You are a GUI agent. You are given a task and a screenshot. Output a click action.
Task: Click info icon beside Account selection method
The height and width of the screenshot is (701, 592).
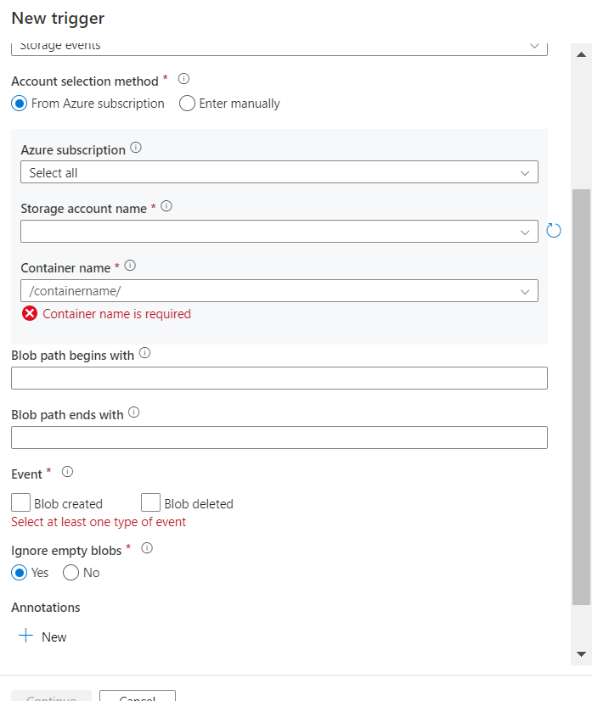click(183, 79)
